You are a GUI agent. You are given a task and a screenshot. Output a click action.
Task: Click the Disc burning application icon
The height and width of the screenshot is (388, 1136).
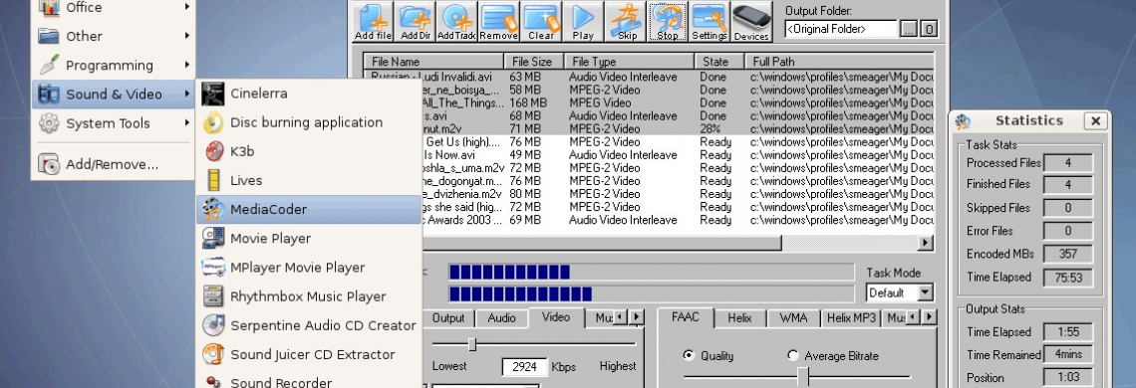213,122
